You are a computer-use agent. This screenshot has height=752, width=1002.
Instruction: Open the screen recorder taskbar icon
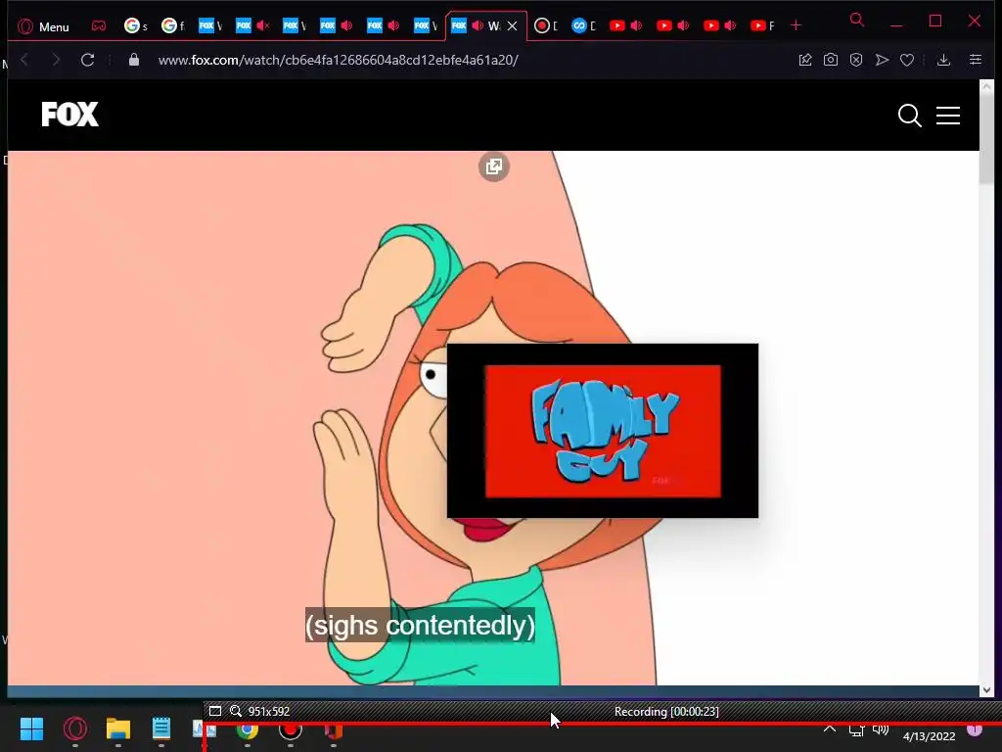pos(290,730)
